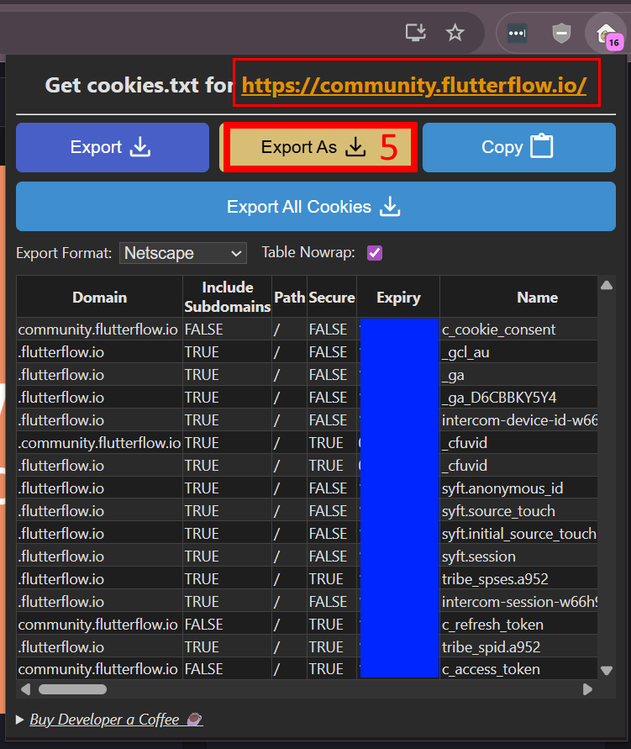Click the scroll left arrow of table
Screen dimensions: 631x749
(26, 689)
